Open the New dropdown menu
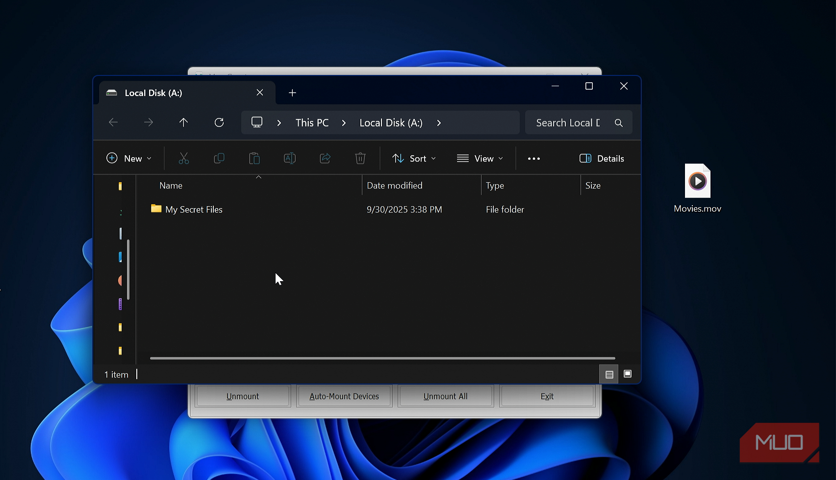This screenshot has width=836, height=480. [129, 159]
